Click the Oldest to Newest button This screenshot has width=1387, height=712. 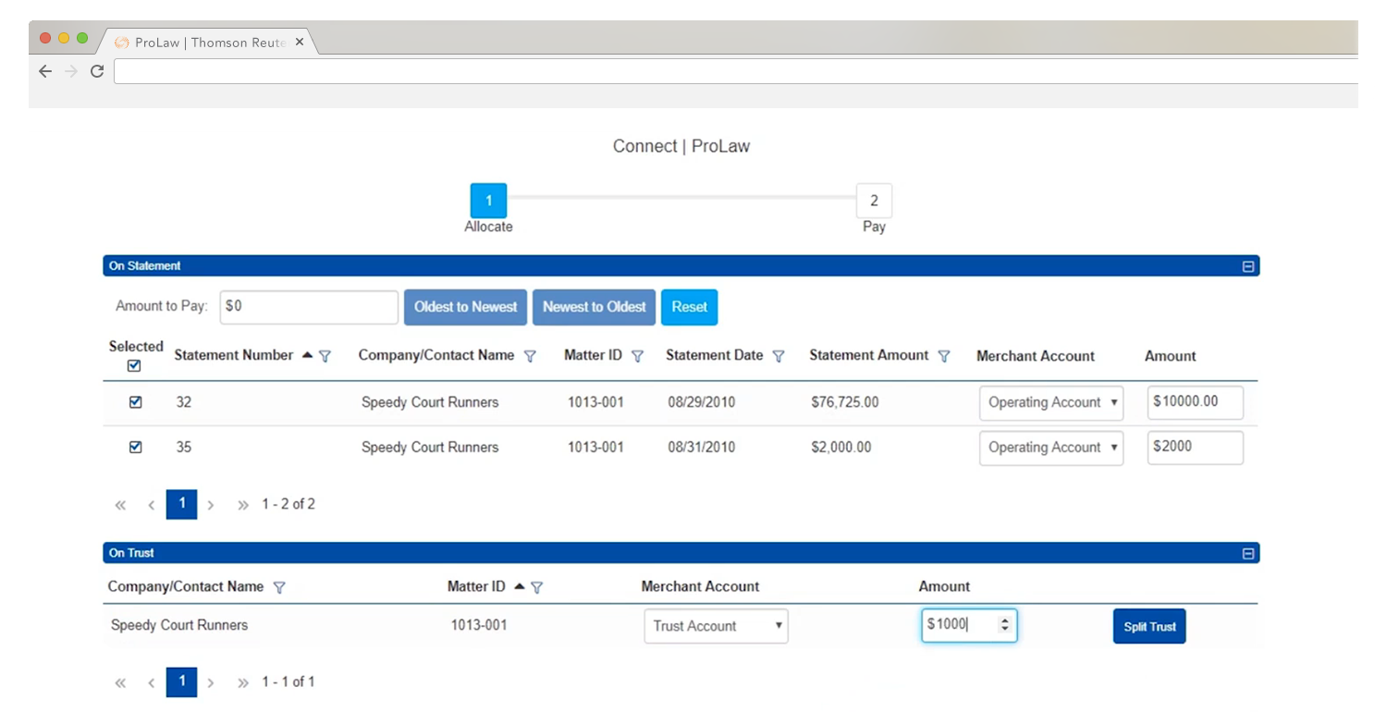465,307
